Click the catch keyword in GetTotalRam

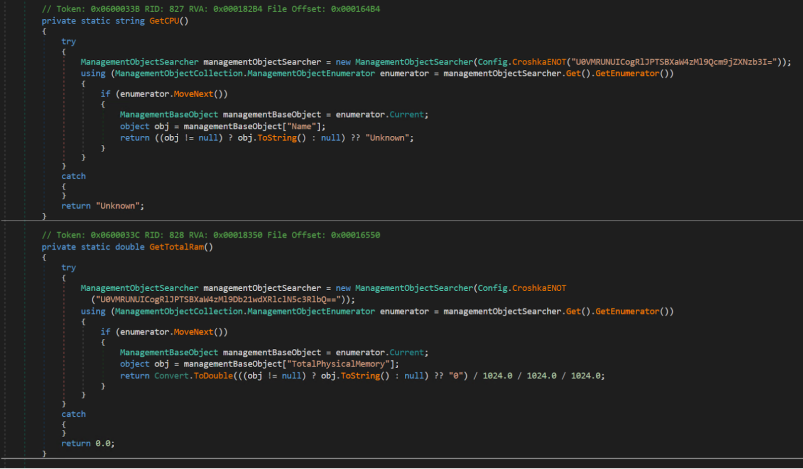click(x=73, y=414)
